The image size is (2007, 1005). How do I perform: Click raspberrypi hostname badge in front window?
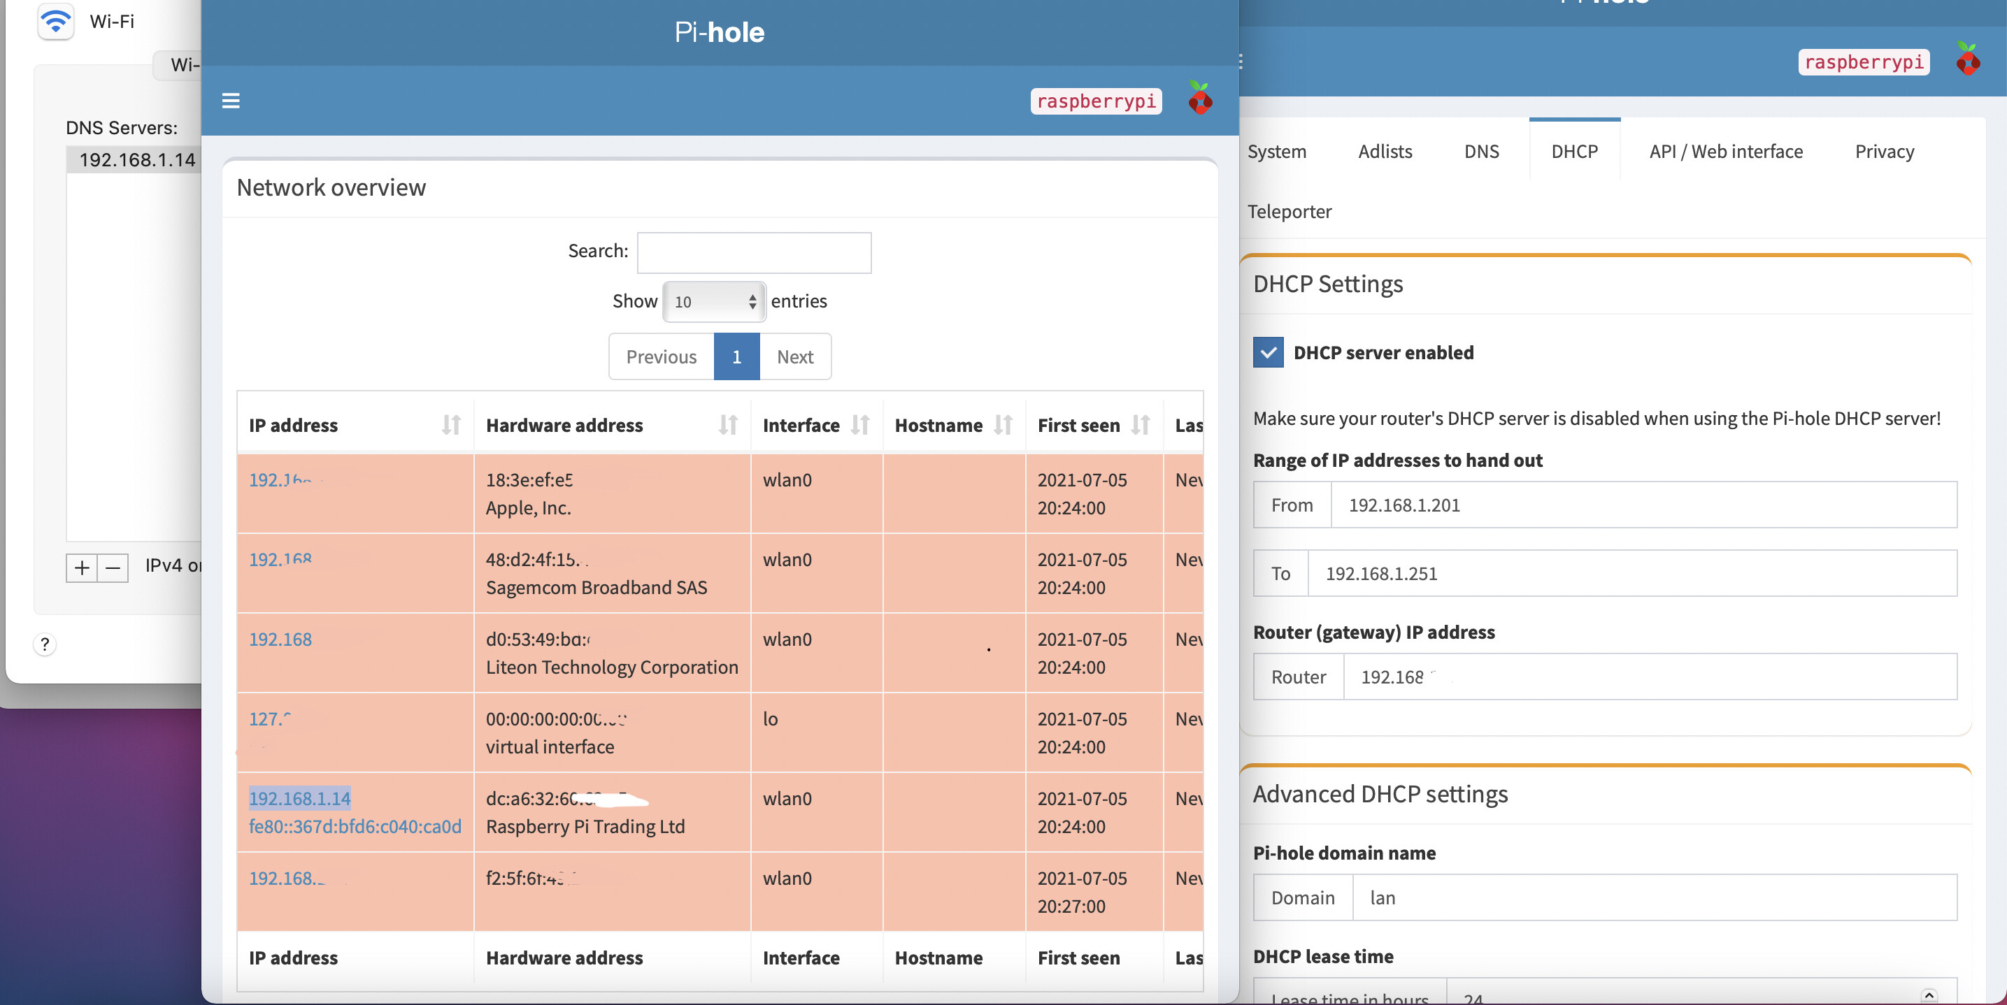(1095, 101)
